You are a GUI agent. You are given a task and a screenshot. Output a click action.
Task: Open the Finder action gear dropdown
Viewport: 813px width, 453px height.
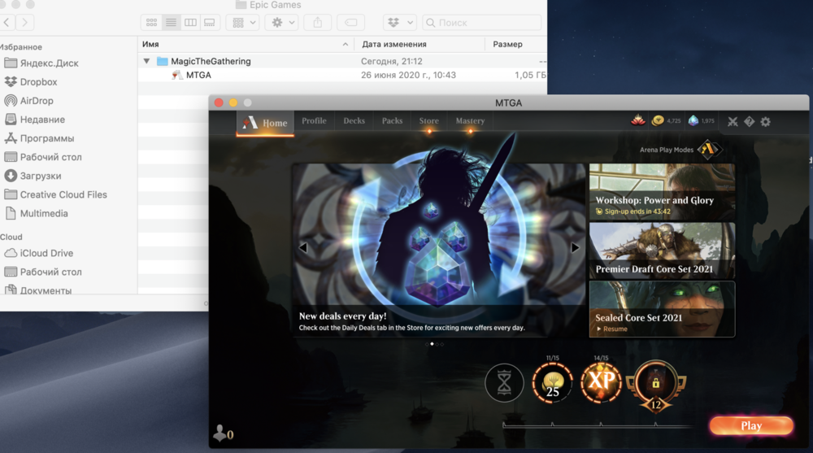click(x=281, y=23)
